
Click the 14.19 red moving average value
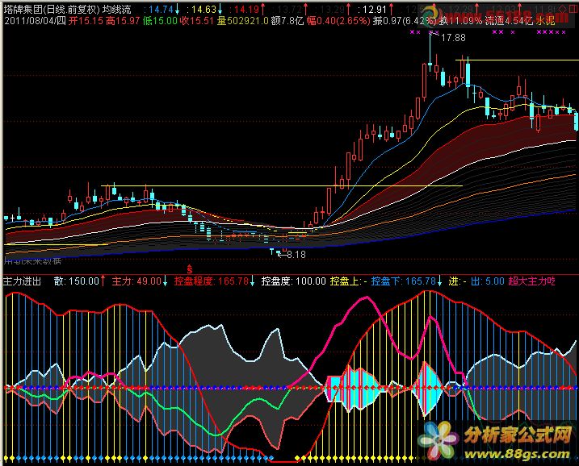pos(241,7)
